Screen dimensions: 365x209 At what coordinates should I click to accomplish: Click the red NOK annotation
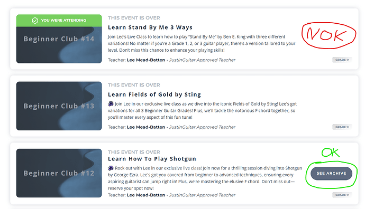[x=329, y=35]
